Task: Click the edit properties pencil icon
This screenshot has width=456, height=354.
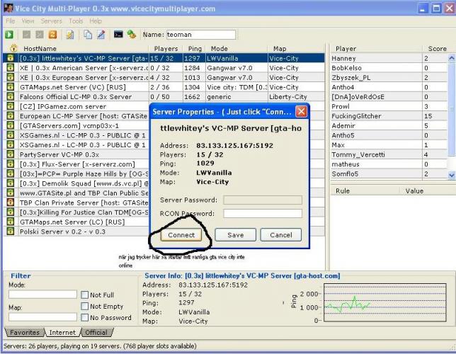Action: point(101,35)
